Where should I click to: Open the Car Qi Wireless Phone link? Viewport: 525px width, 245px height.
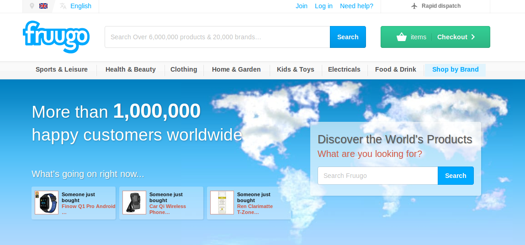(x=167, y=209)
